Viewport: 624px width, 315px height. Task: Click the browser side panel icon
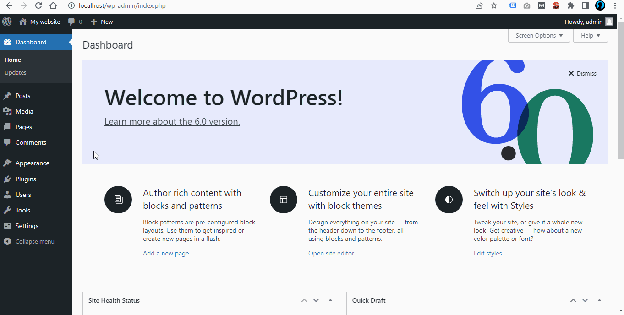pyautogui.click(x=585, y=6)
